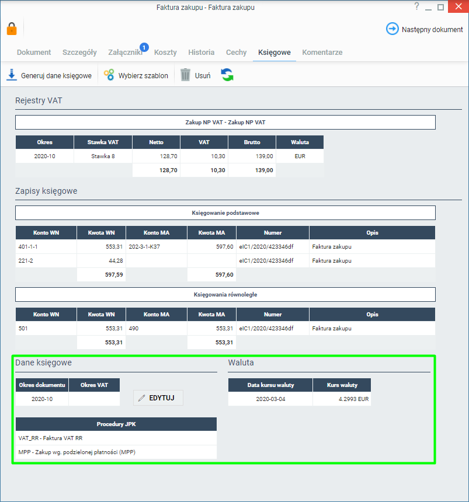469x502 pixels.
Task: Open the Komentarze tab
Action: (322, 52)
